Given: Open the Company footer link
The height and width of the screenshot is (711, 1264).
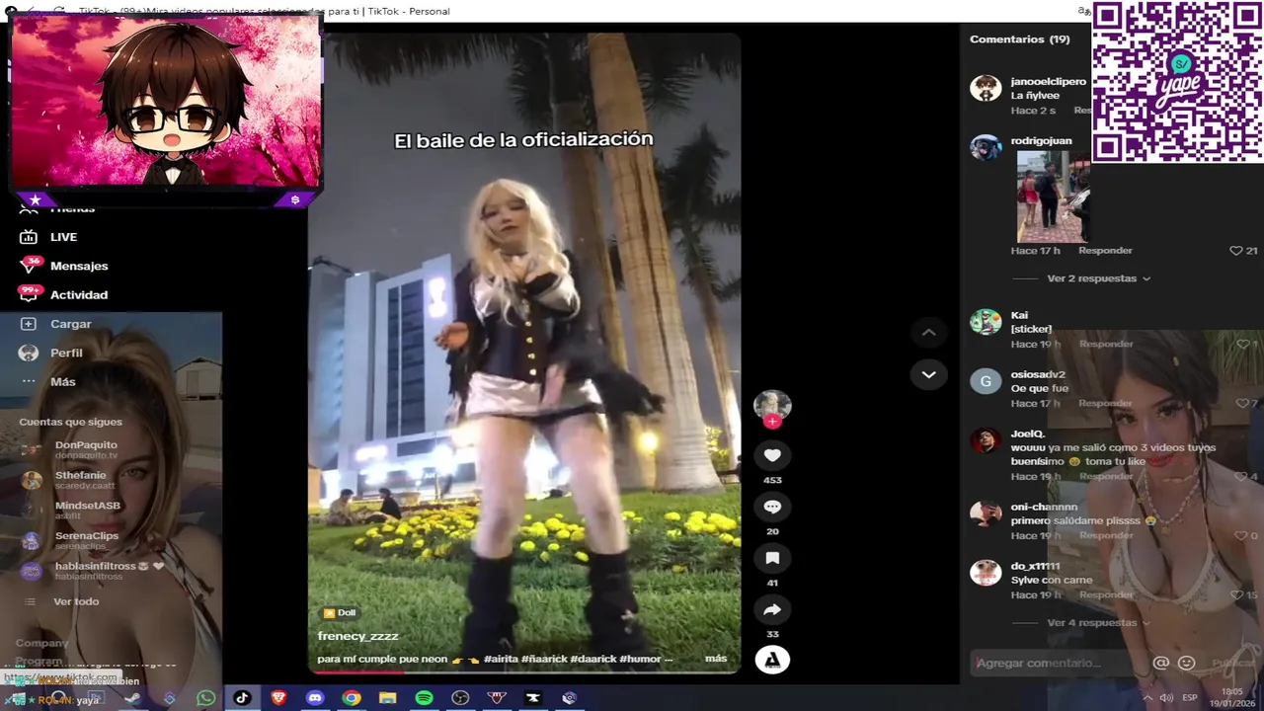Looking at the screenshot, I should tap(41, 643).
